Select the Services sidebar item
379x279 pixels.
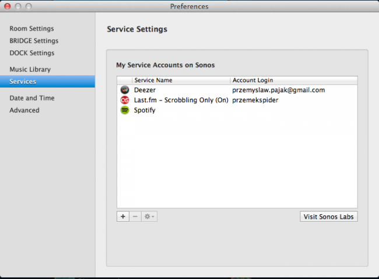pos(47,82)
